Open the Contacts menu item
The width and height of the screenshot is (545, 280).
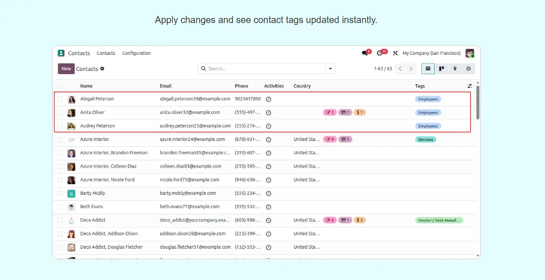click(x=106, y=53)
